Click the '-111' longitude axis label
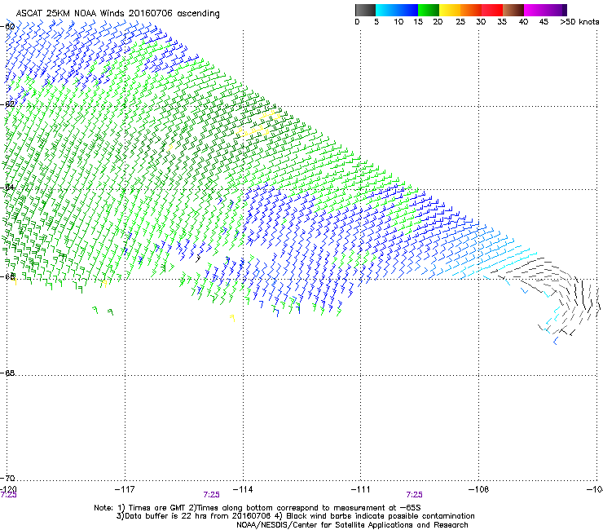Image resolution: width=603 pixels, height=530 pixels. point(360,489)
